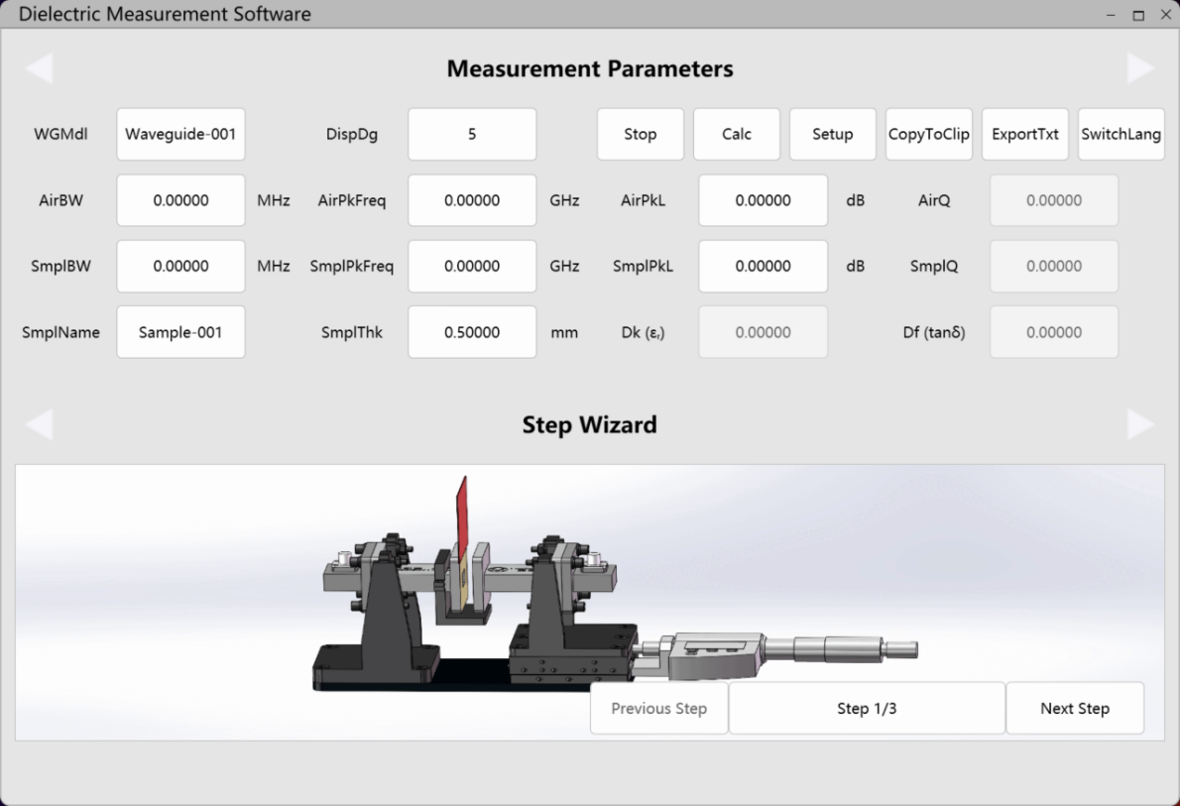Focus the DispDg field showing 5

coord(472,134)
